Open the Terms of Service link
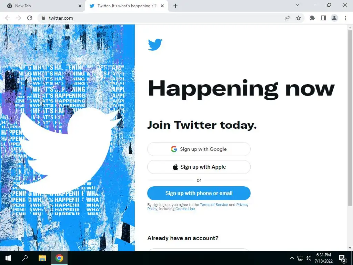 [214, 205]
